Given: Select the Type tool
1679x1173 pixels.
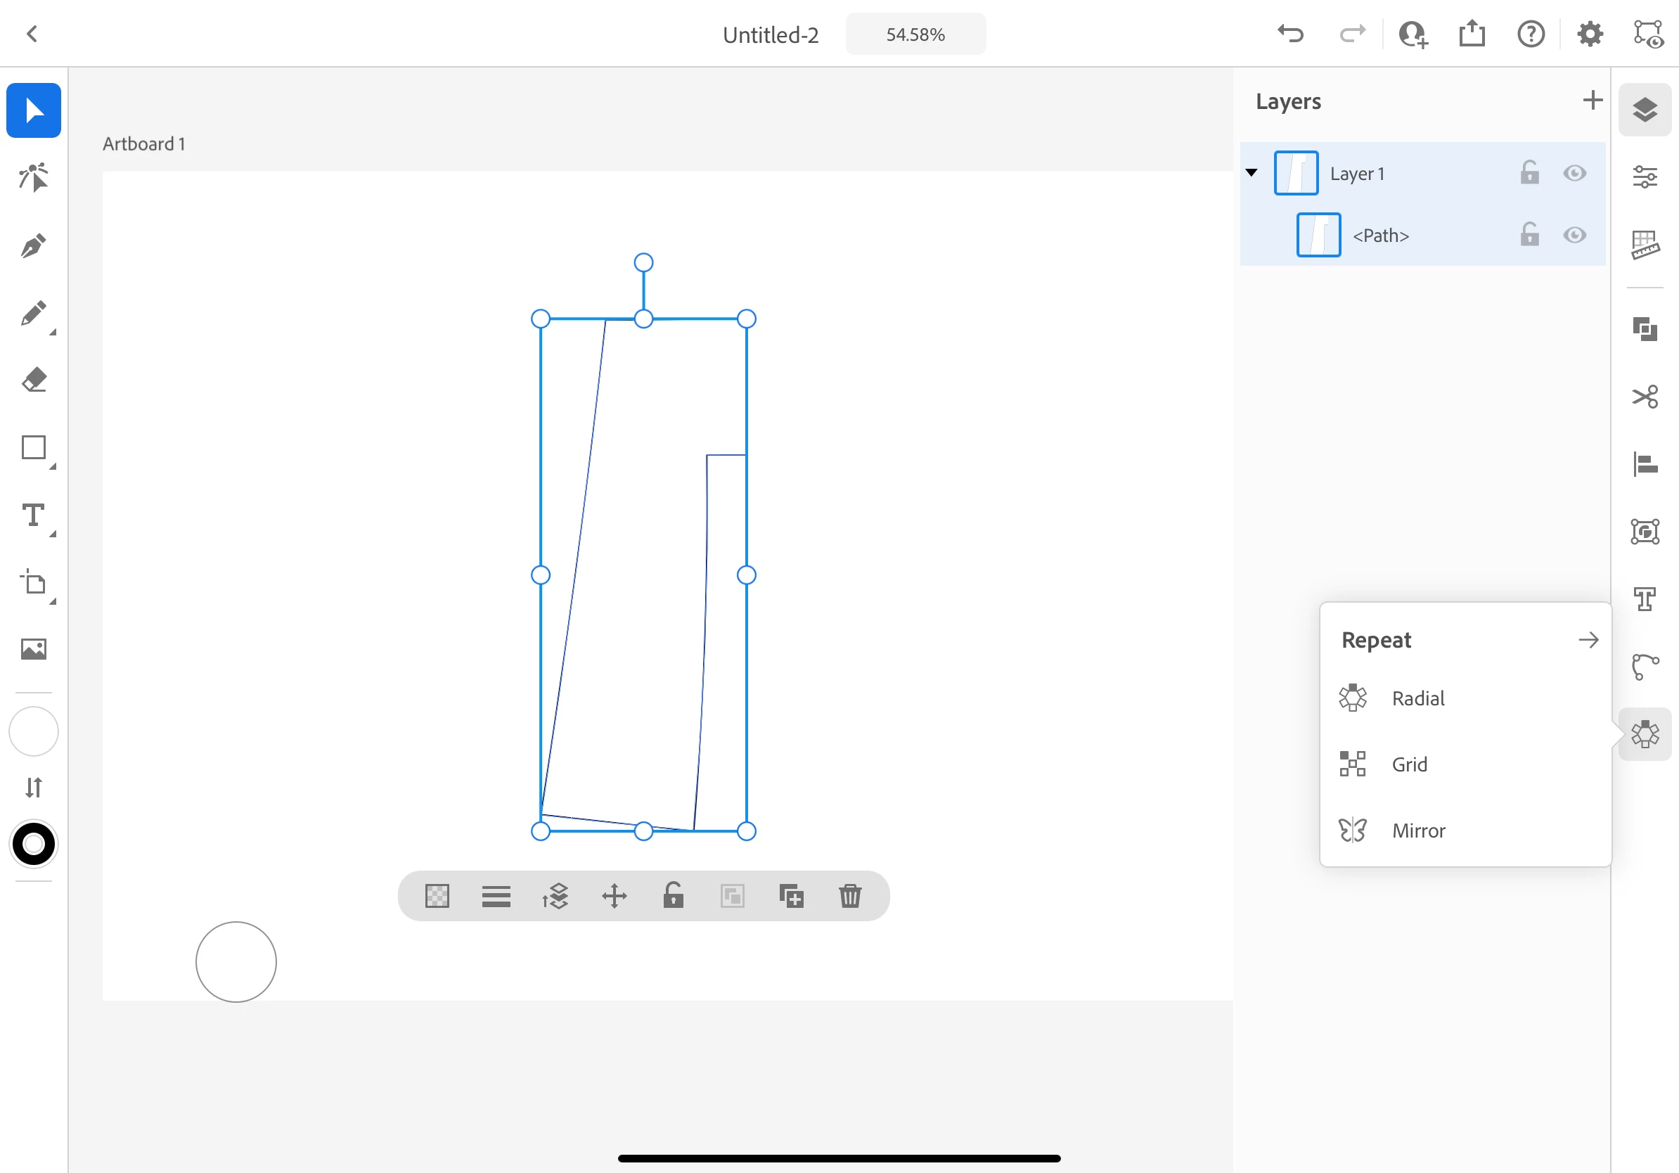Looking at the screenshot, I should coord(33,515).
